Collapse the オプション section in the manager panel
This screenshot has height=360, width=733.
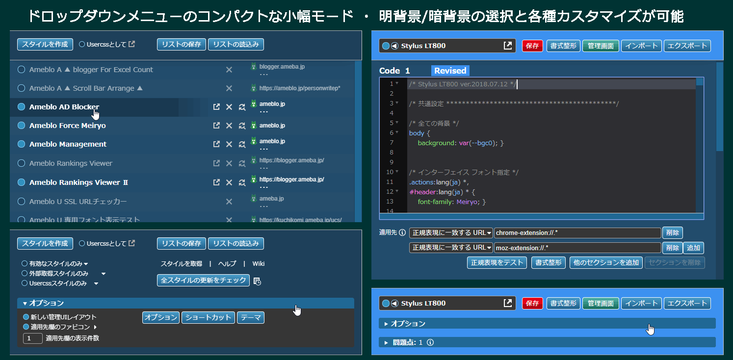(x=25, y=304)
